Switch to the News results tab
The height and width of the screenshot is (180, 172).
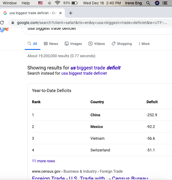51,44
